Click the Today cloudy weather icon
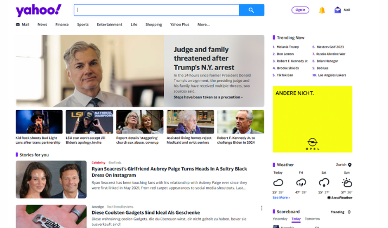388x228 pixels. 278,183
